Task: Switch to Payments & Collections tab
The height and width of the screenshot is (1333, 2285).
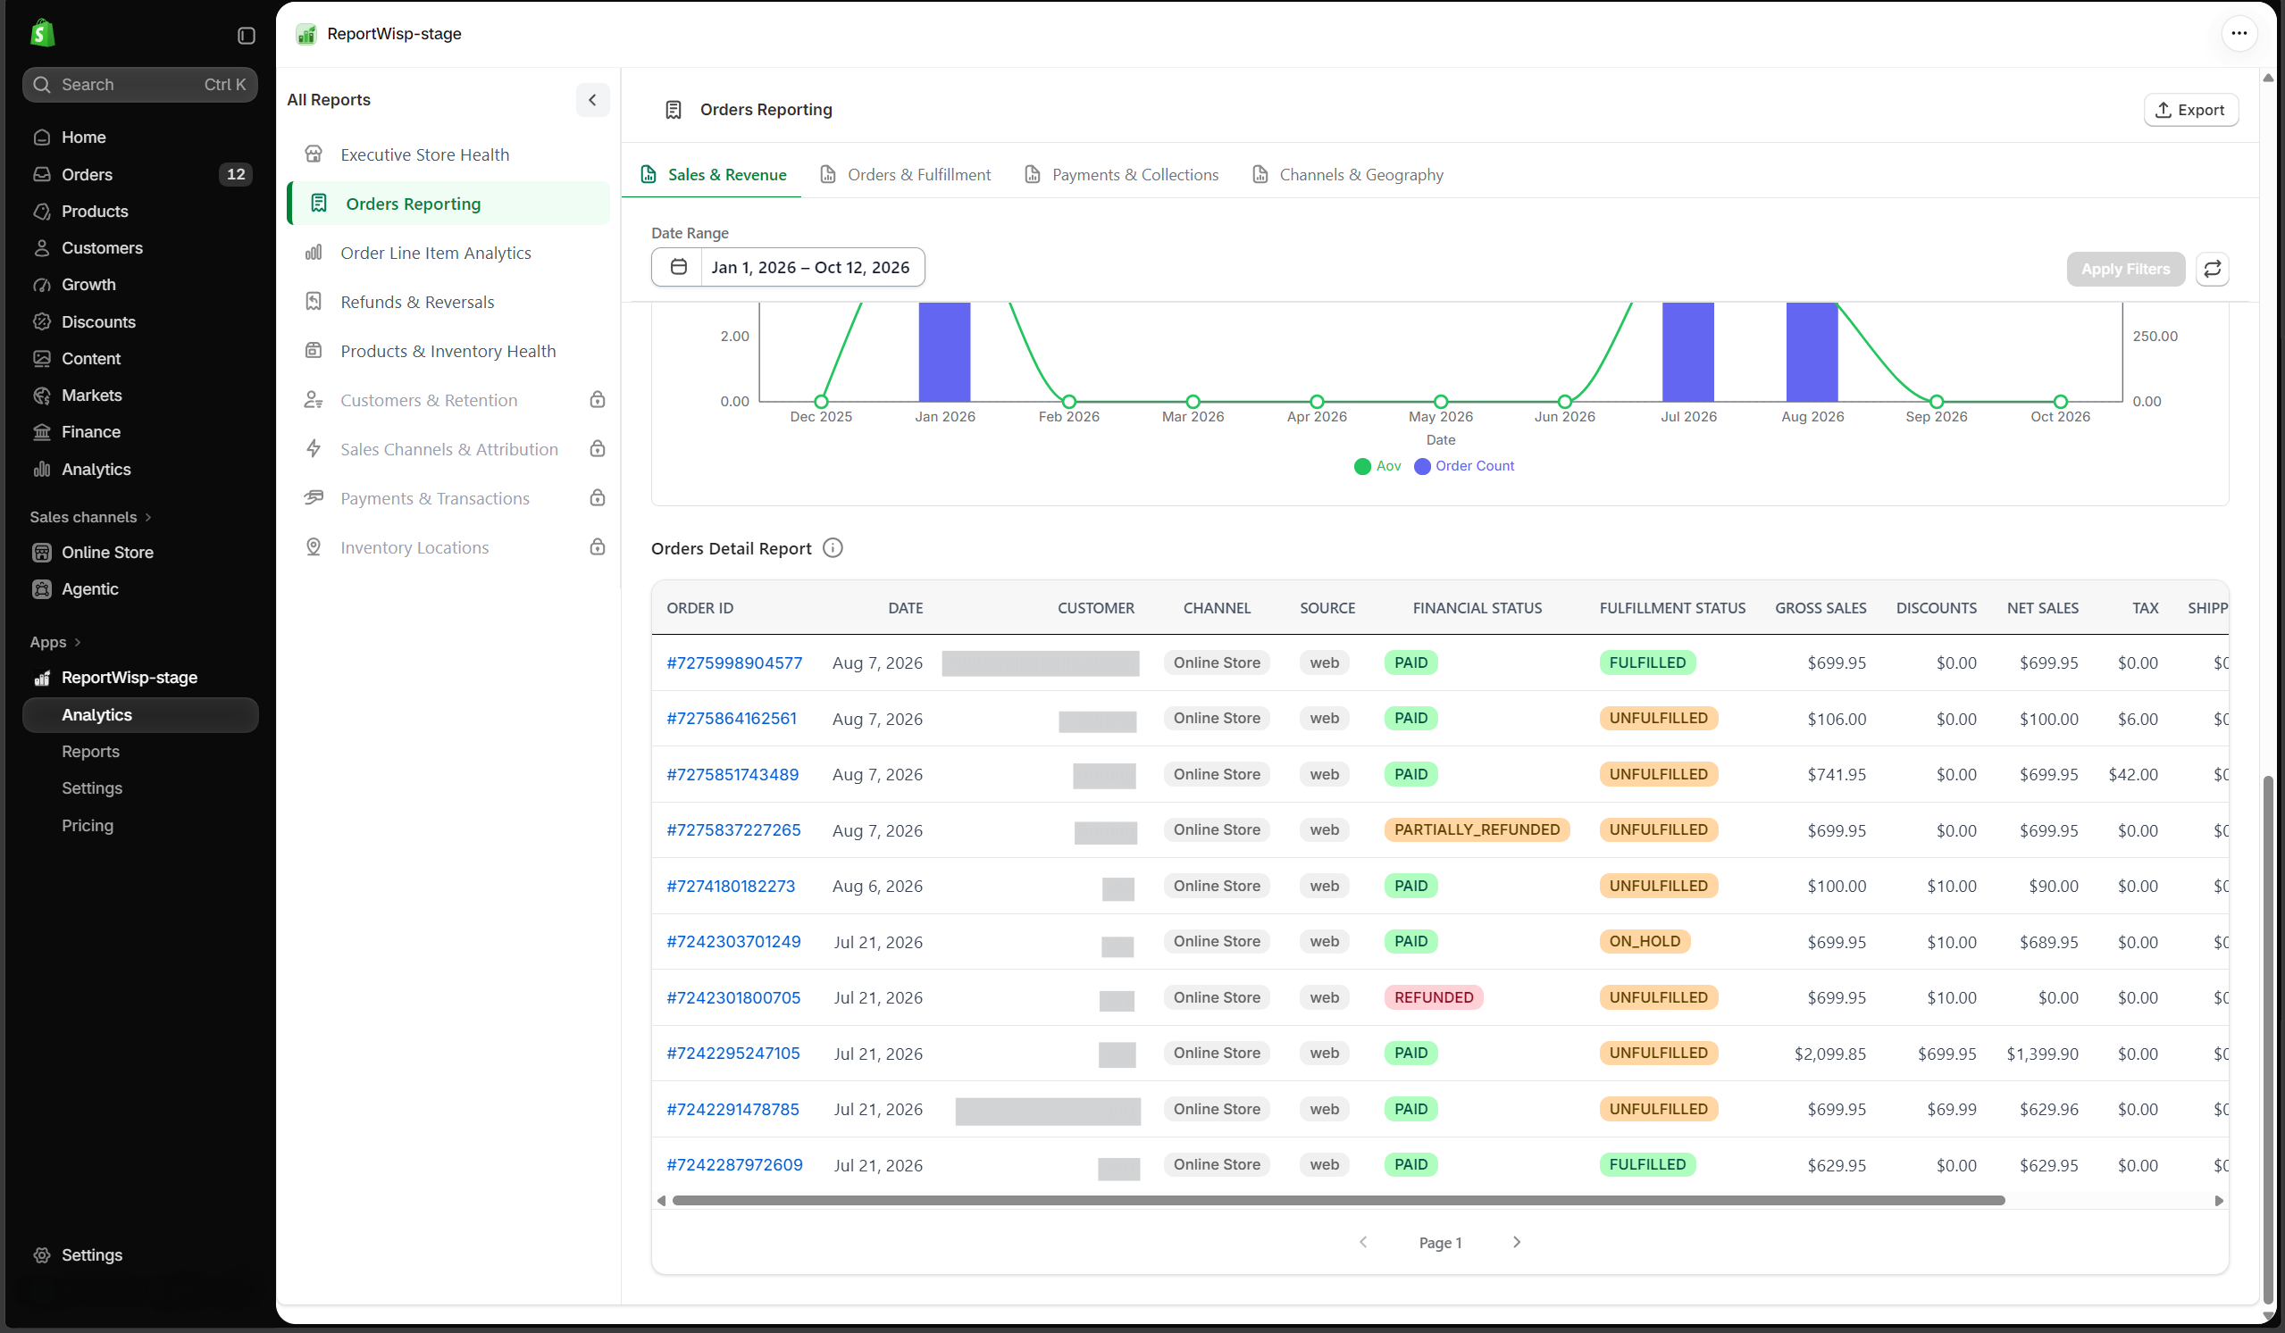Action: pos(1121,175)
